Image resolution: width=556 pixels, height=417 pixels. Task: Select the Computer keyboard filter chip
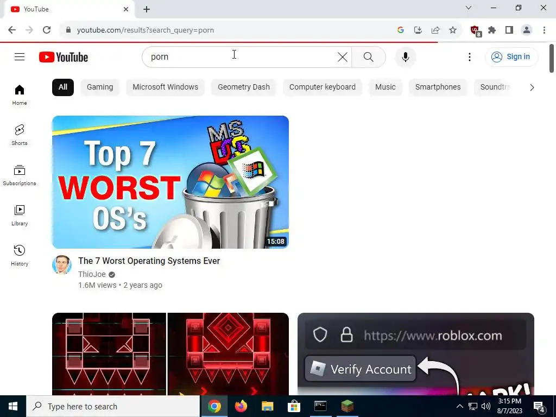click(323, 87)
